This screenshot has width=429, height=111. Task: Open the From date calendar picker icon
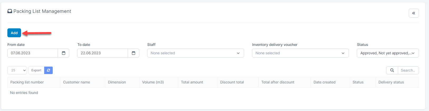(63, 53)
